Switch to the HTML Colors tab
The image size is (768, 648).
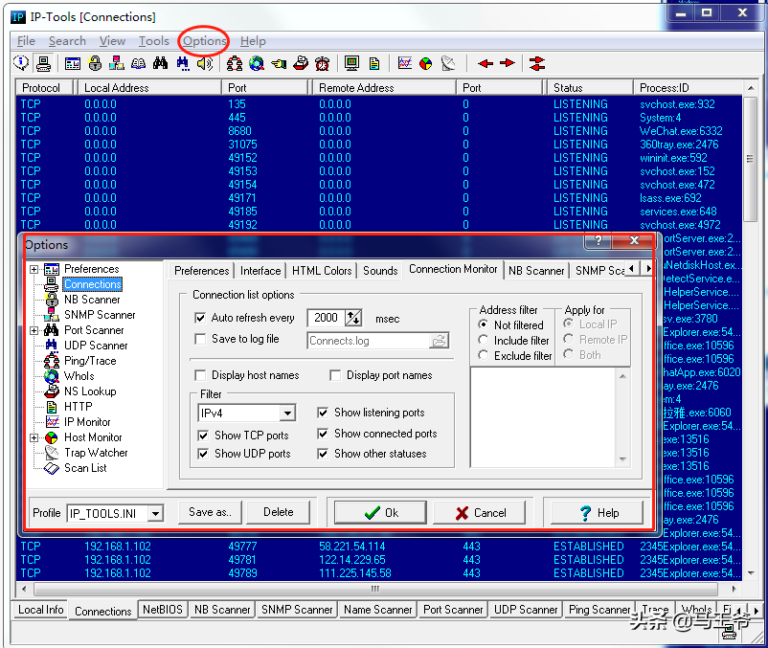tap(321, 270)
